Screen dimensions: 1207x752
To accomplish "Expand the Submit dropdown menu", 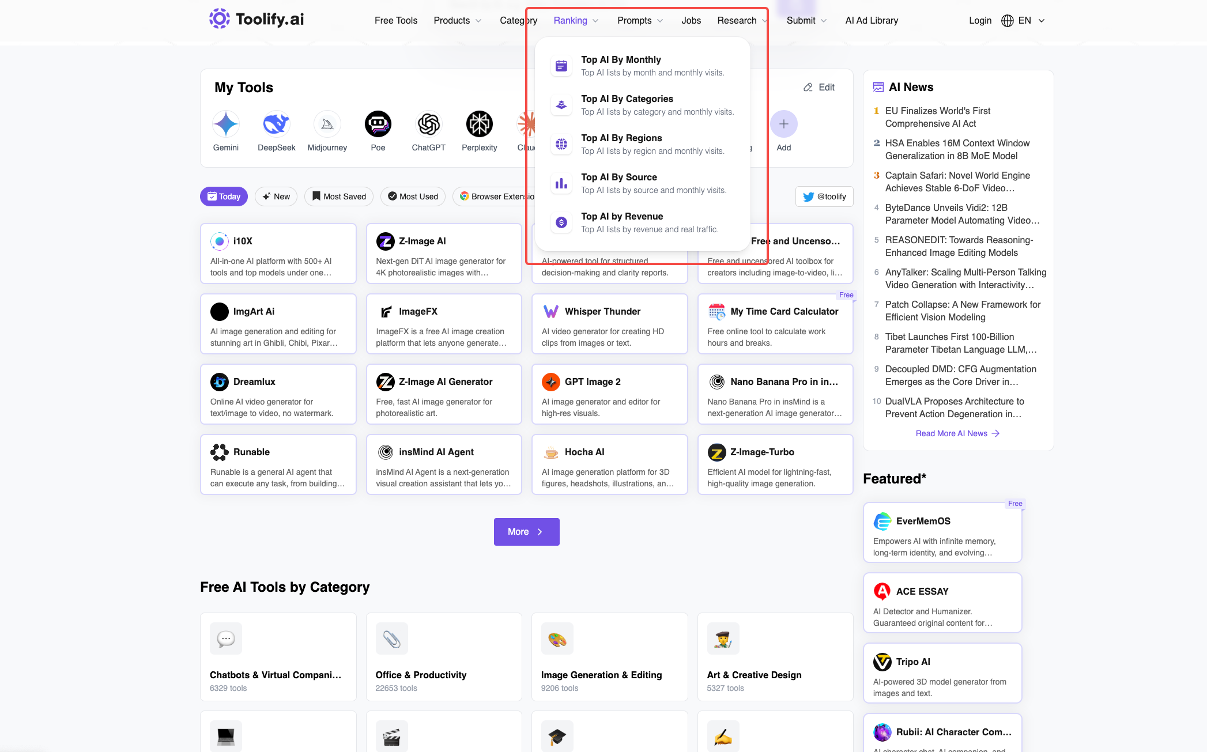I will [807, 21].
